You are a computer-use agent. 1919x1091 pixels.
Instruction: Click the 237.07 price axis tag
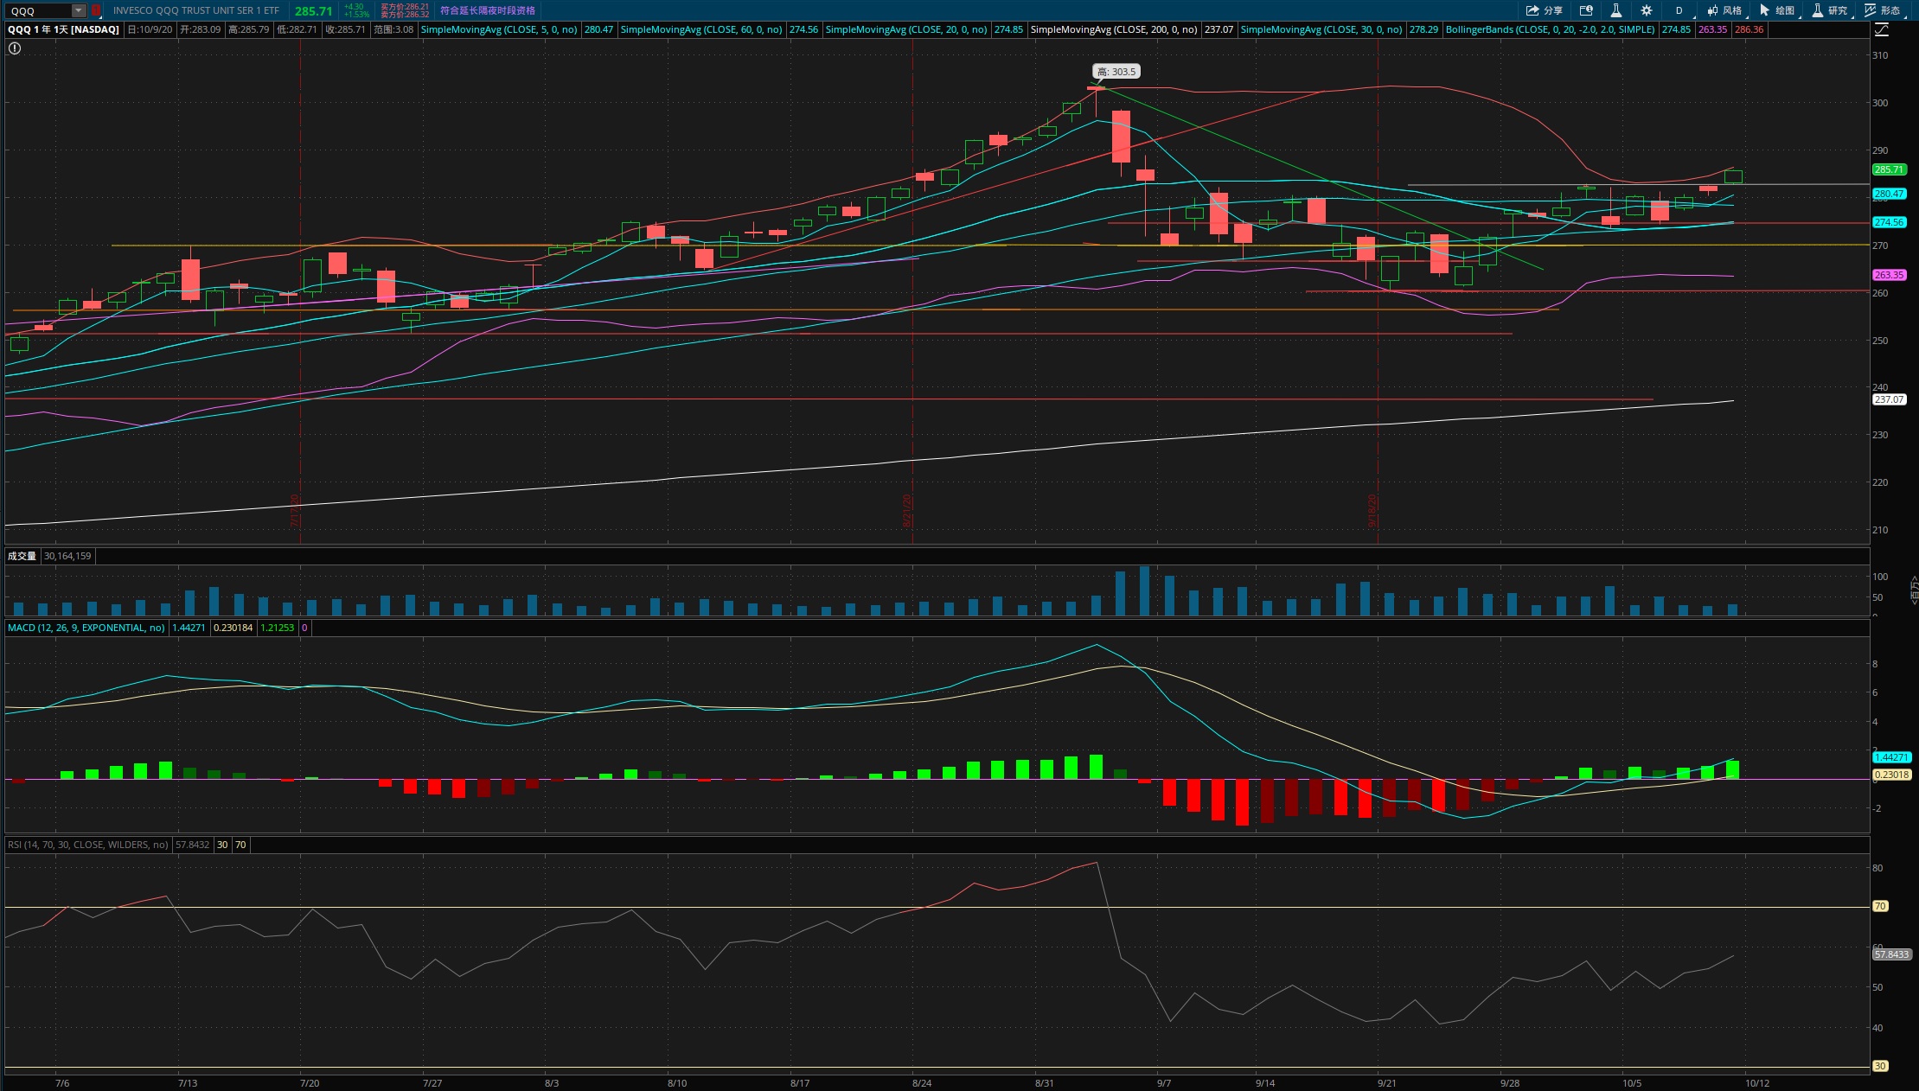(1890, 399)
